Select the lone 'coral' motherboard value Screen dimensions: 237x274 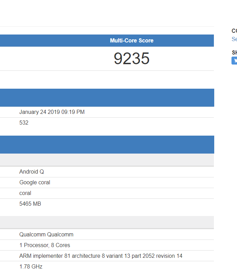point(25,193)
